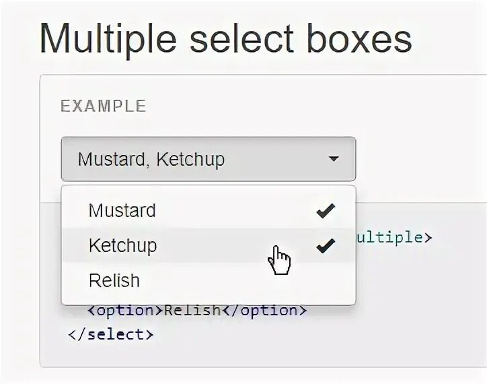The width and height of the screenshot is (487, 384).
Task: Toggle the Ketchup option in the list
Action: pyautogui.click(x=122, y=246)
